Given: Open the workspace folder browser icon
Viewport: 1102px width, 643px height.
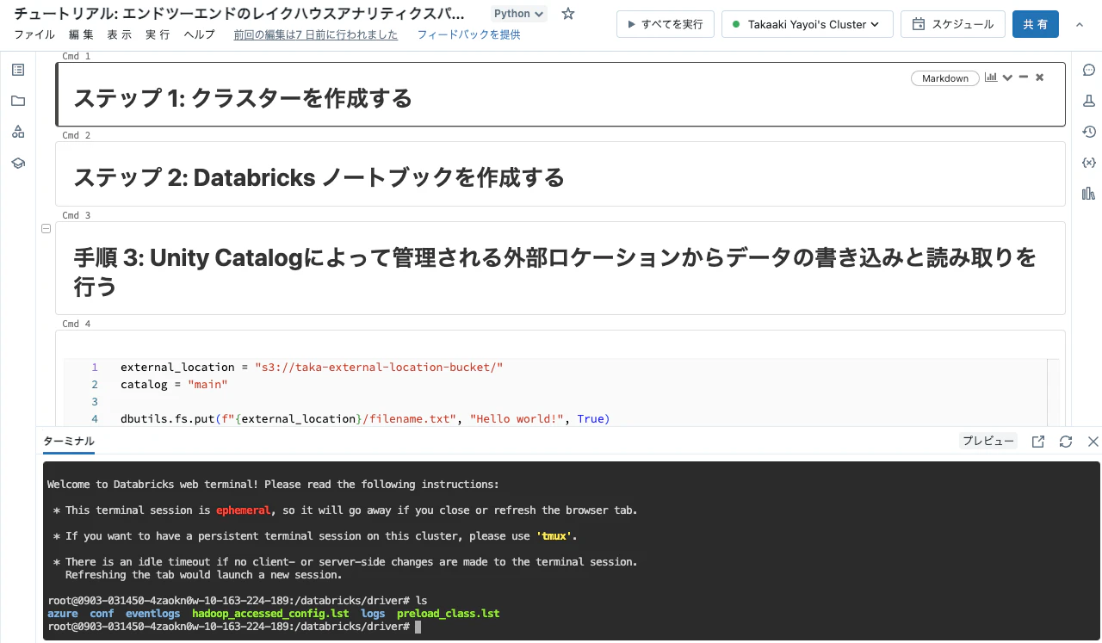Looking at the screenshot, I should (18, 101).
